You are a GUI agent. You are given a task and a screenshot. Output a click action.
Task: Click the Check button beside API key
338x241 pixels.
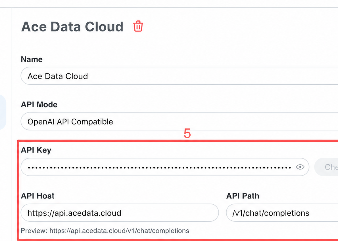(x=326, y=167)
